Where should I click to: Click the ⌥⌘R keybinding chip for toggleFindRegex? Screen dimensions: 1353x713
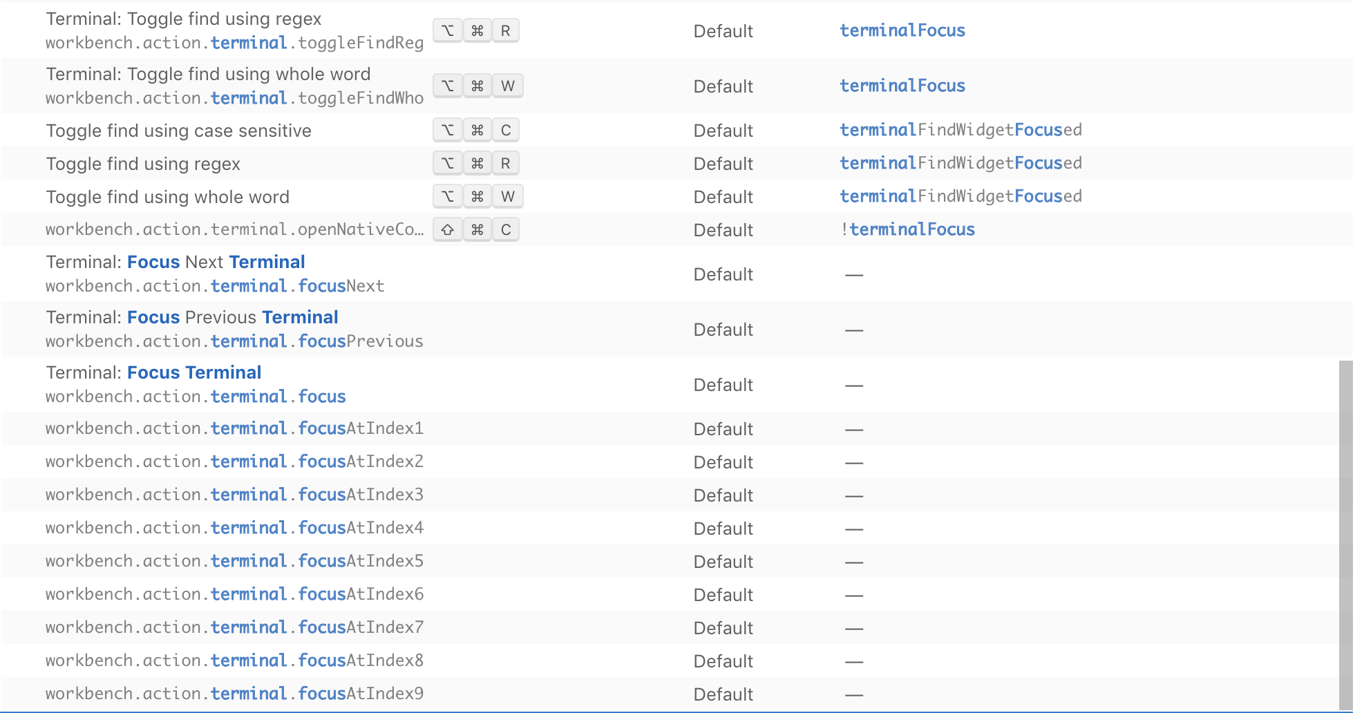pyautogui.click(x=476, y=30)
